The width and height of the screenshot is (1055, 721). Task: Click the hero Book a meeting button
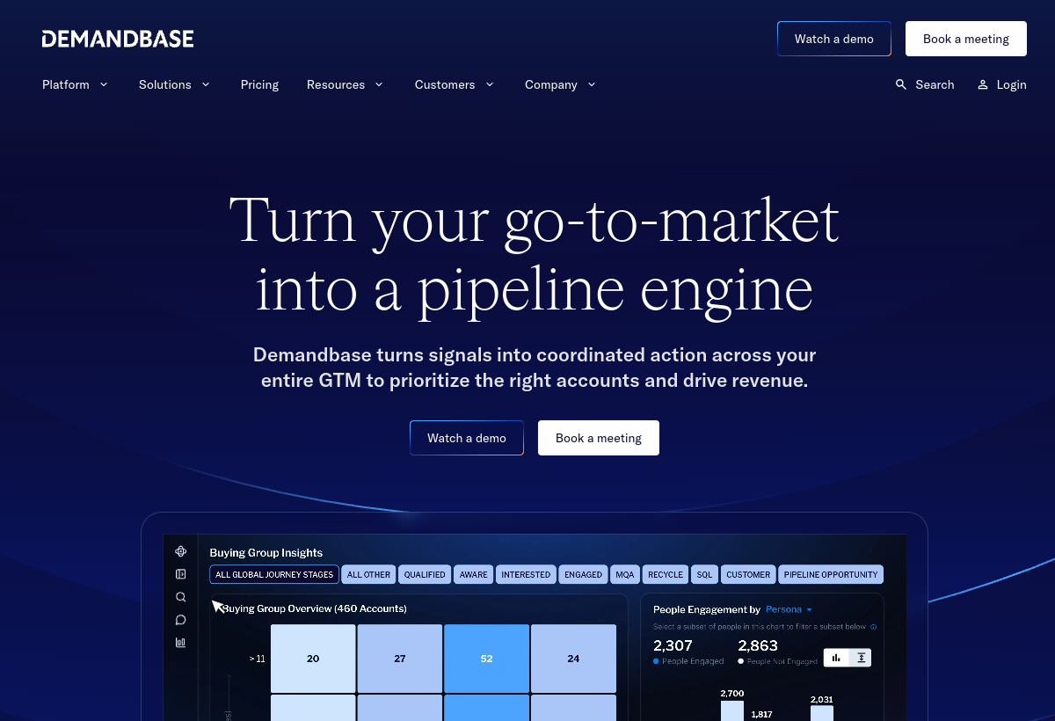(x=599, y=438)
